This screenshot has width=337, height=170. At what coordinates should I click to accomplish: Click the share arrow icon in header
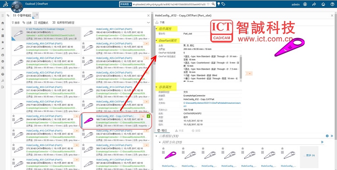[314, 4]
